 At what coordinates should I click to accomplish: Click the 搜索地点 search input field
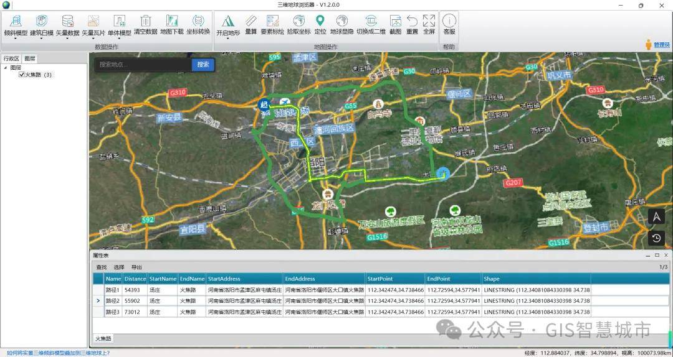142,65
